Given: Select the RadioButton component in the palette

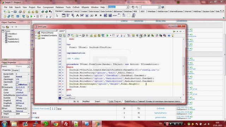Looking at the screenshot, I should 101,16.
